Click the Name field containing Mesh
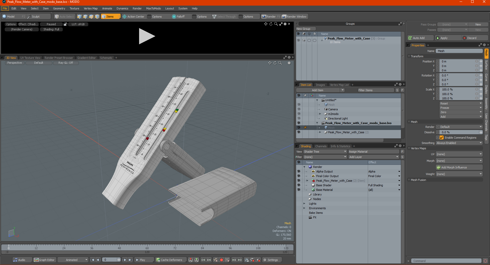This screenshot has width=490, height=265. 459,51
